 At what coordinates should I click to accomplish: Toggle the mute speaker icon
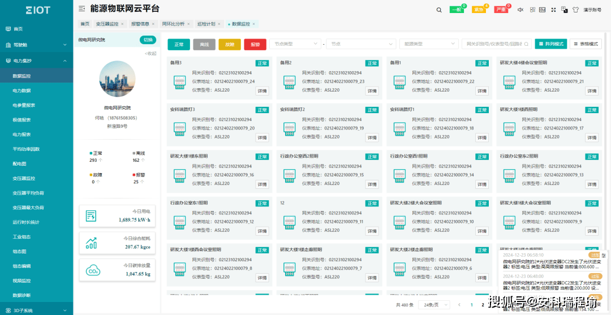[520, 10]
